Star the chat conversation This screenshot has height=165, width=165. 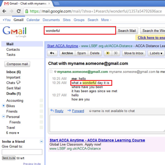(51, 72)
